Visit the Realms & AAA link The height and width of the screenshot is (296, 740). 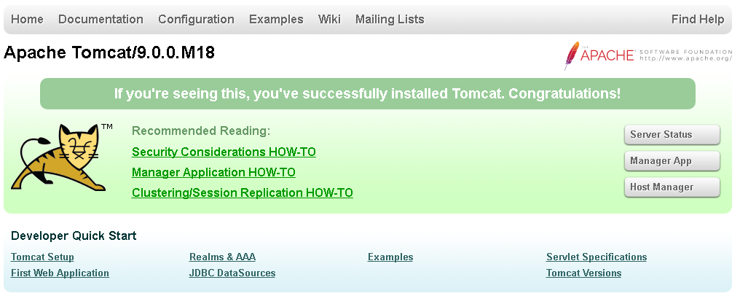[222, 257]
